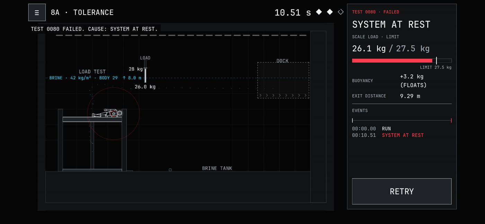Click the 8A · TOLERANCE level title
The width and height of the screenshot is (485, 224).
click(x=82, y=12)
